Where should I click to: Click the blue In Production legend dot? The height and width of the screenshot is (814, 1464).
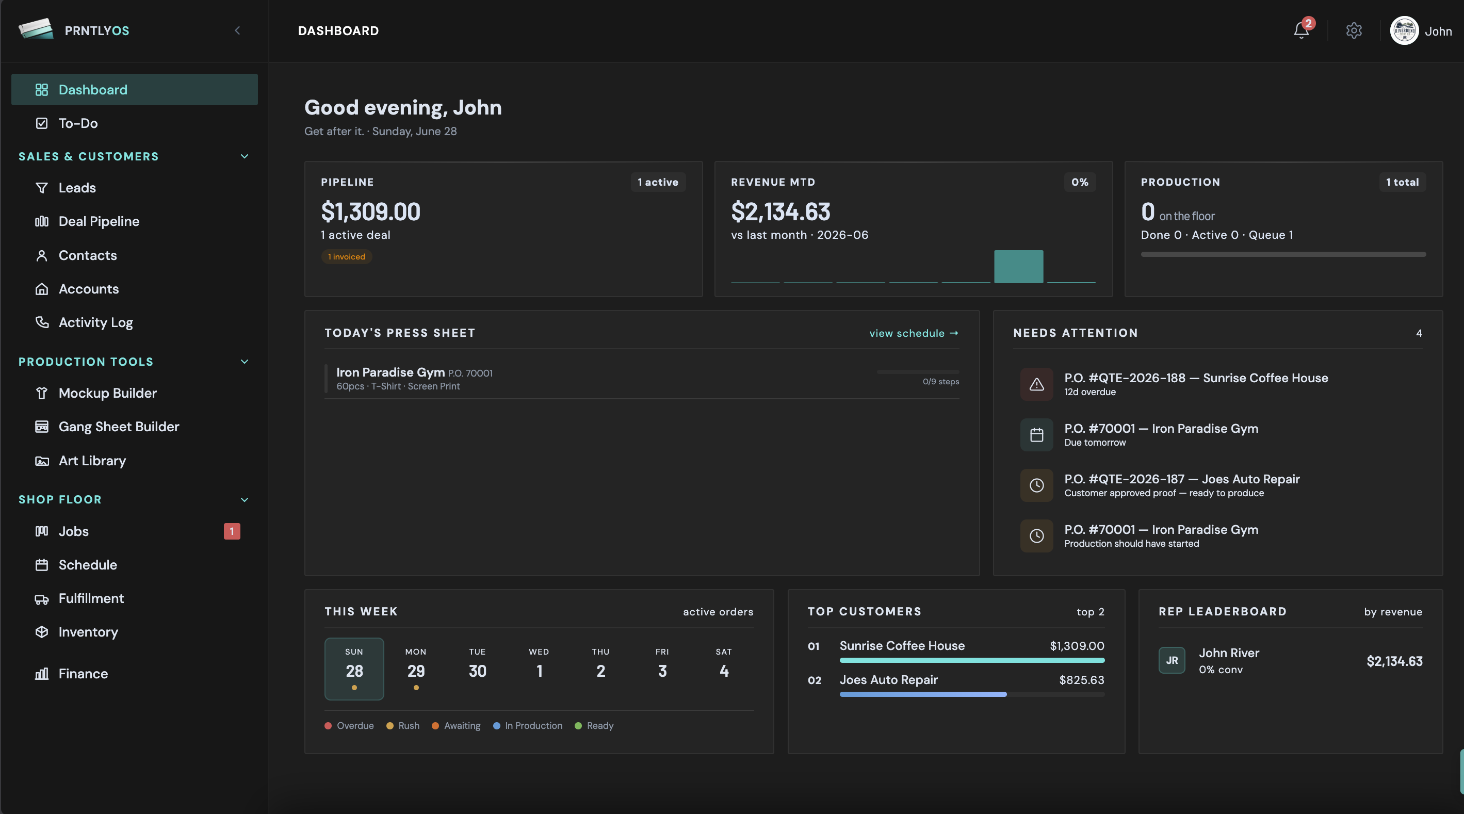tap(496, 726)
